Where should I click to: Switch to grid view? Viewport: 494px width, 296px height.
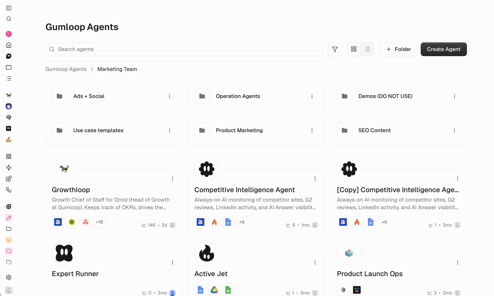click(x=354, y=49)
